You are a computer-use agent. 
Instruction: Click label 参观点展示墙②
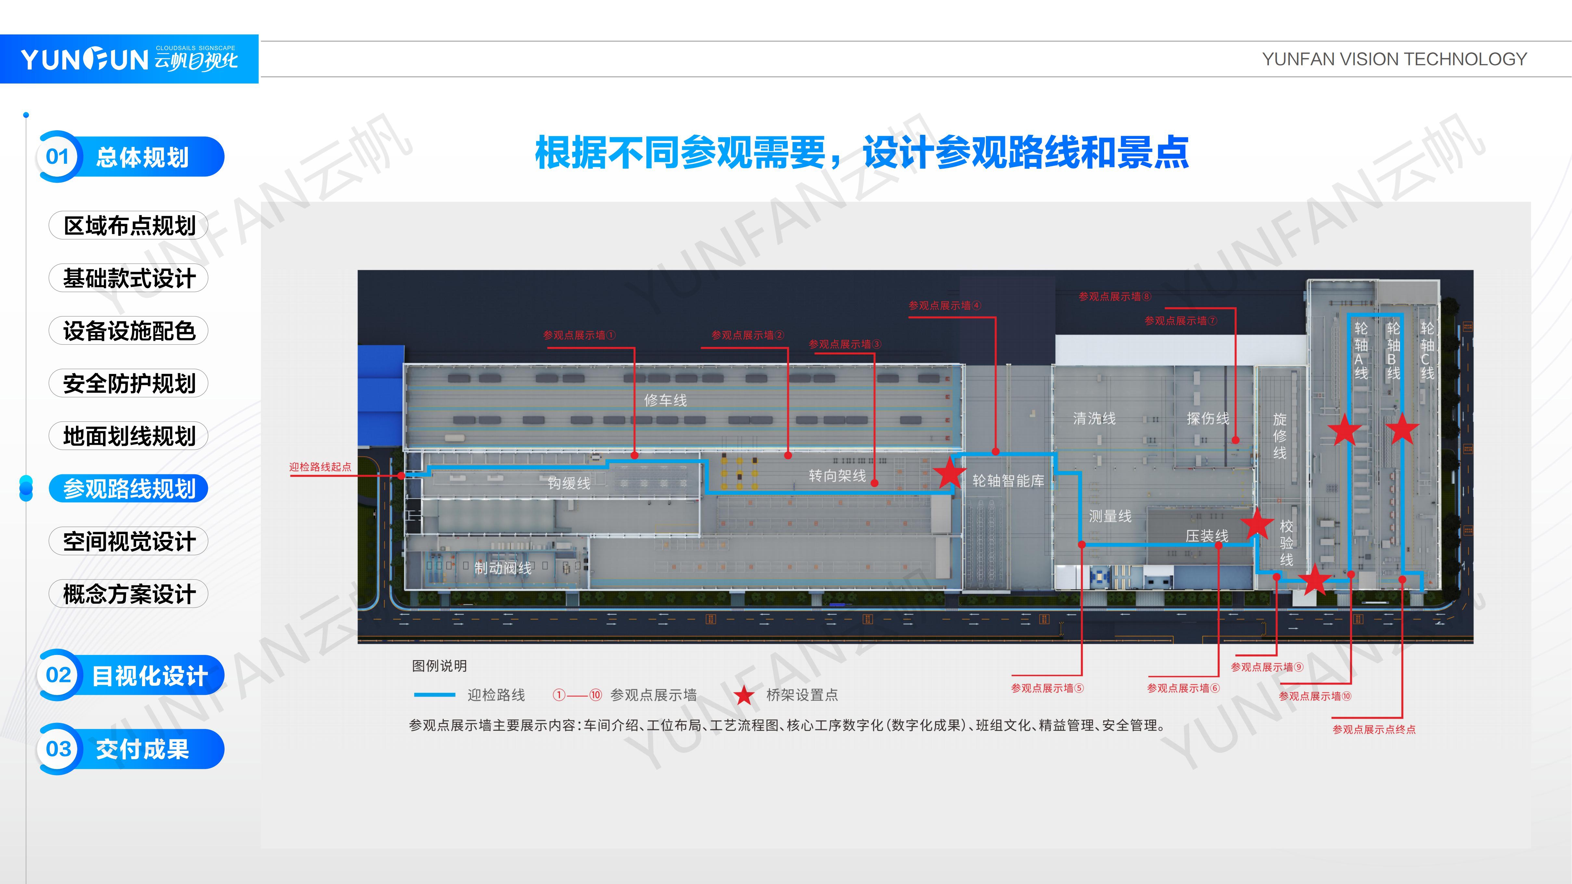pyautogui.click(x=748, y=335)
